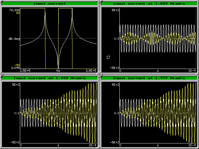Click the 2.5E+5 frequency start label
This screenshot has width=199, height=149.
[x=25, y=71]
